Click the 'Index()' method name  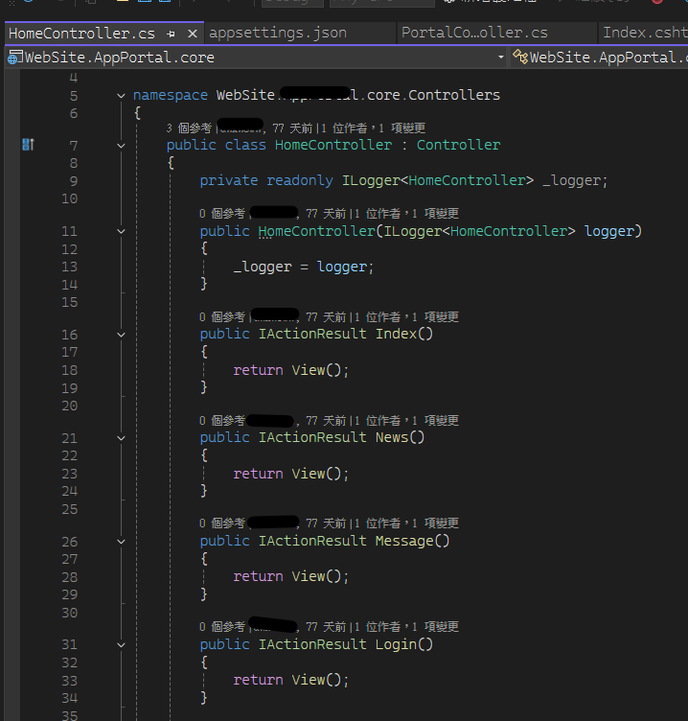coord(404,334)
